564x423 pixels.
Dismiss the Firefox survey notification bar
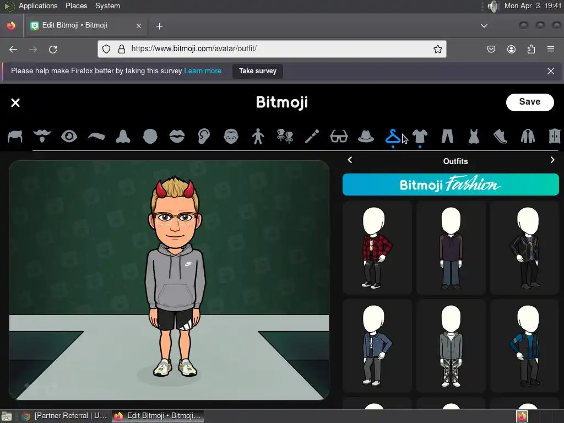[x=550, y=71]
